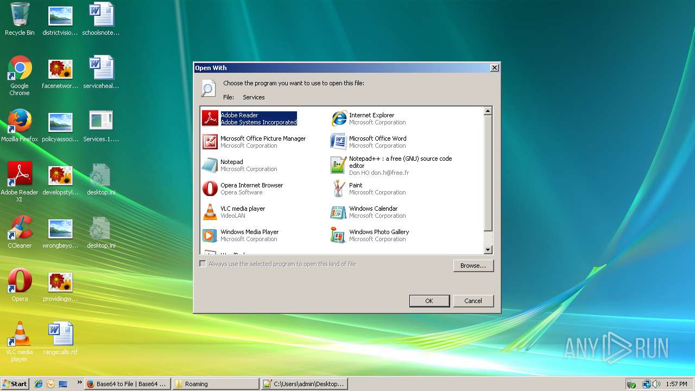695x391 pixels.
Task: Select VLC media player desktop shortcut
Action: coord(20,342)
